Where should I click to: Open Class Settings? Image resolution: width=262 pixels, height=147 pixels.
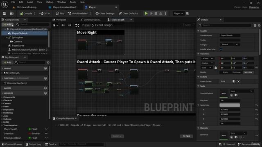pyautogui.click(x=105, y=13)
